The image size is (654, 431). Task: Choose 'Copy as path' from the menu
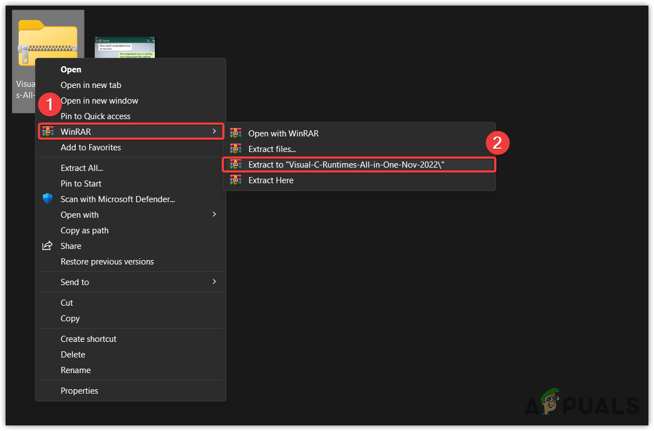pyautogui.click(x=85, y=230)
